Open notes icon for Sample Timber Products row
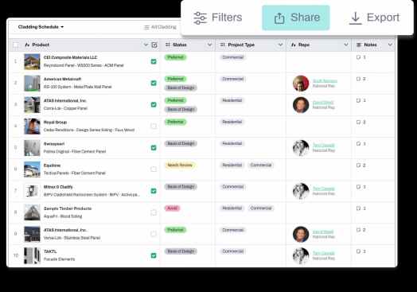The width and height of the screenshot is (417, 292). pyautogui.click(x=358, y=208)
